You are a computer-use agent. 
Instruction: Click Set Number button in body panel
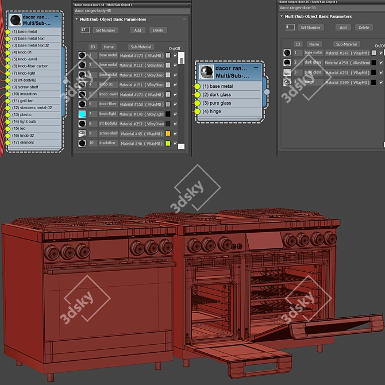point(106,30)
